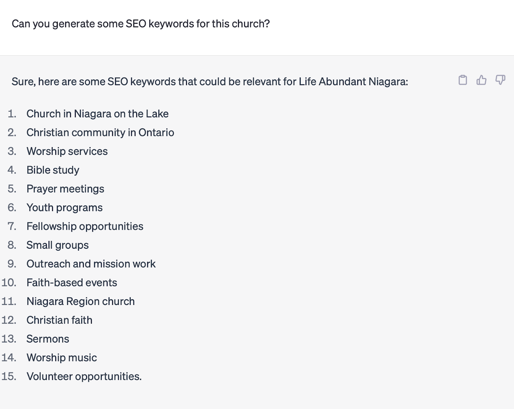Click the 'Christian faith' keyword
This screenshot has height=409, width=514.
click(x=59, y=320)
